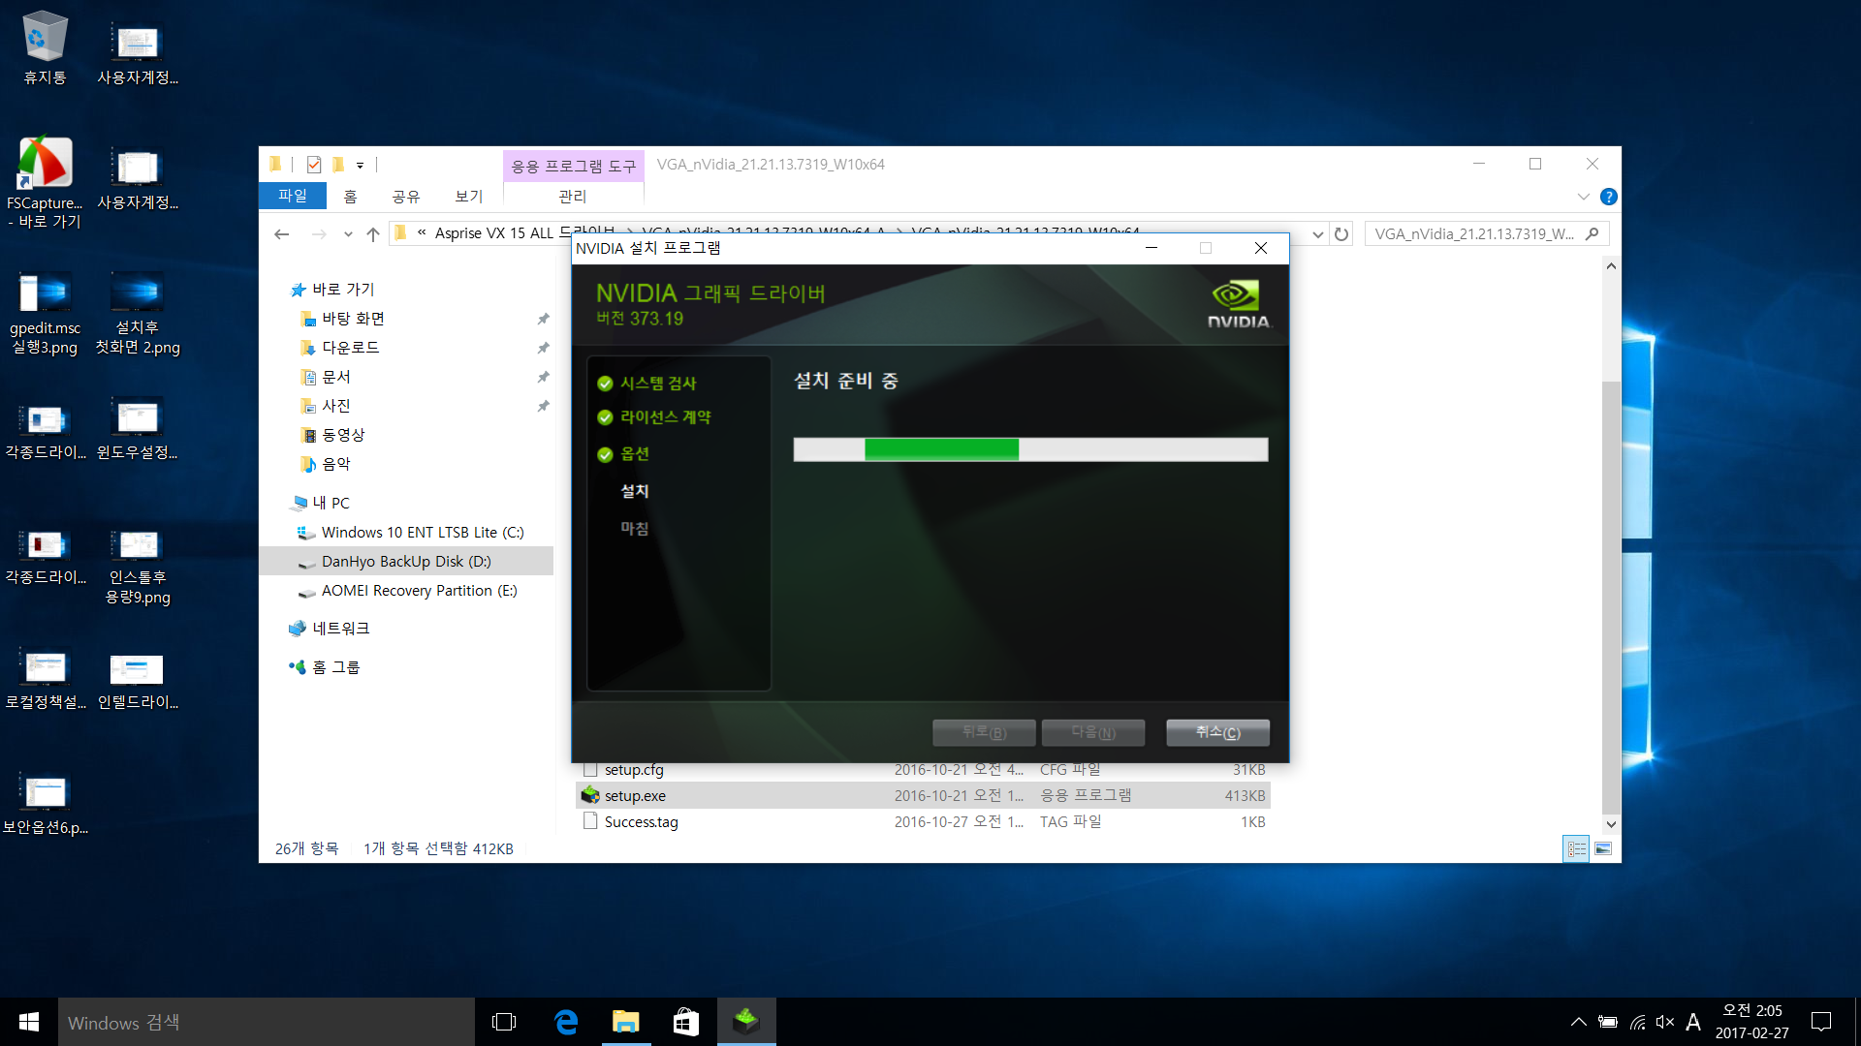Open 네트워크 in navigation pane
The image size is (1861, 1046).
point(340,629)
